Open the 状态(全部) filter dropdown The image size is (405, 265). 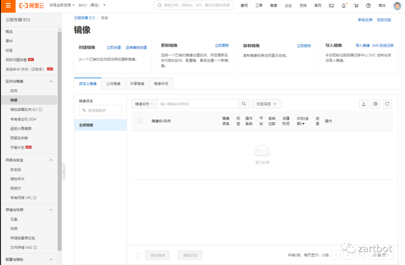pos(303,121)
